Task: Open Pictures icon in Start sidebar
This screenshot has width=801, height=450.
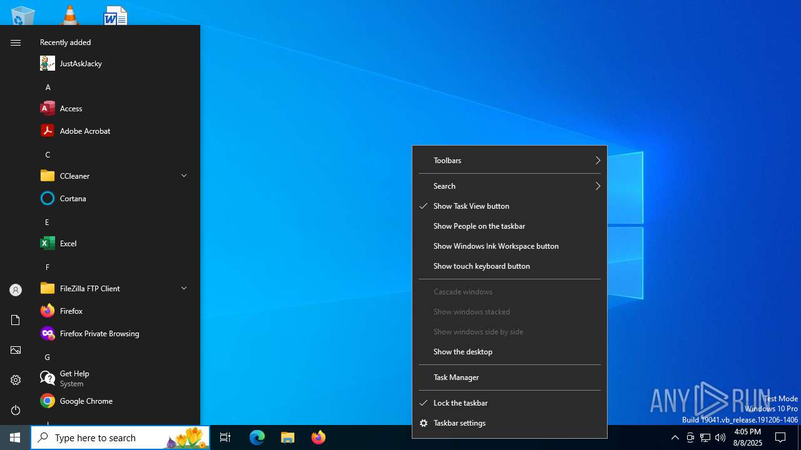Action: click(16, 350)
